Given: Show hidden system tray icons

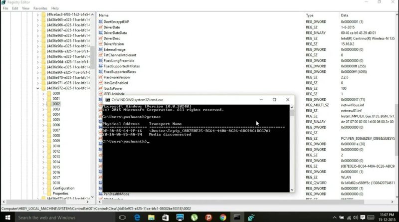Looking at the screenshot, I should point(334,218).
